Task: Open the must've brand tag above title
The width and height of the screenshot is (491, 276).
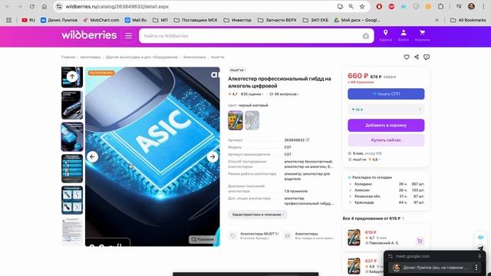Action: click(237, 70)
